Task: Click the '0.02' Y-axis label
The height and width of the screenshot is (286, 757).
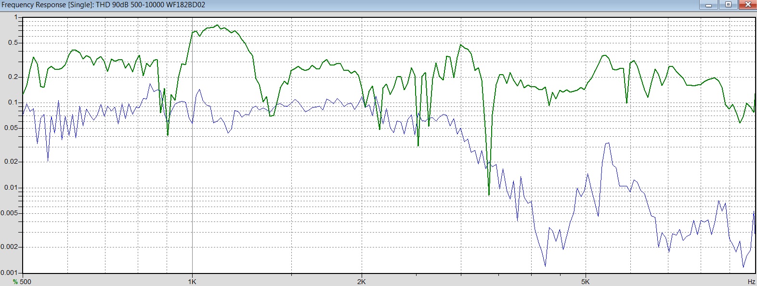Action: (12, 162)
